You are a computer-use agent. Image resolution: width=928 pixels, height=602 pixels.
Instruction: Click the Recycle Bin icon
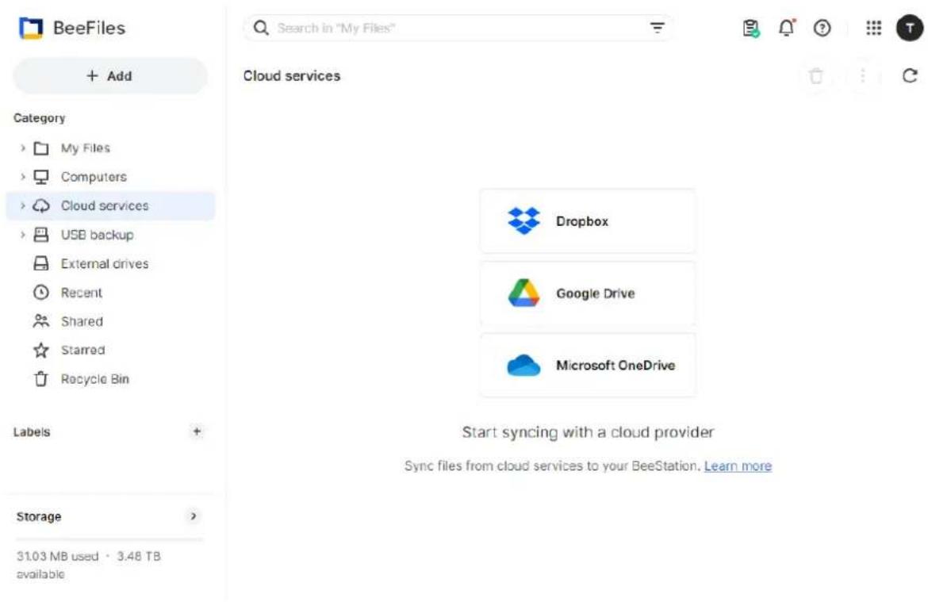40,379
